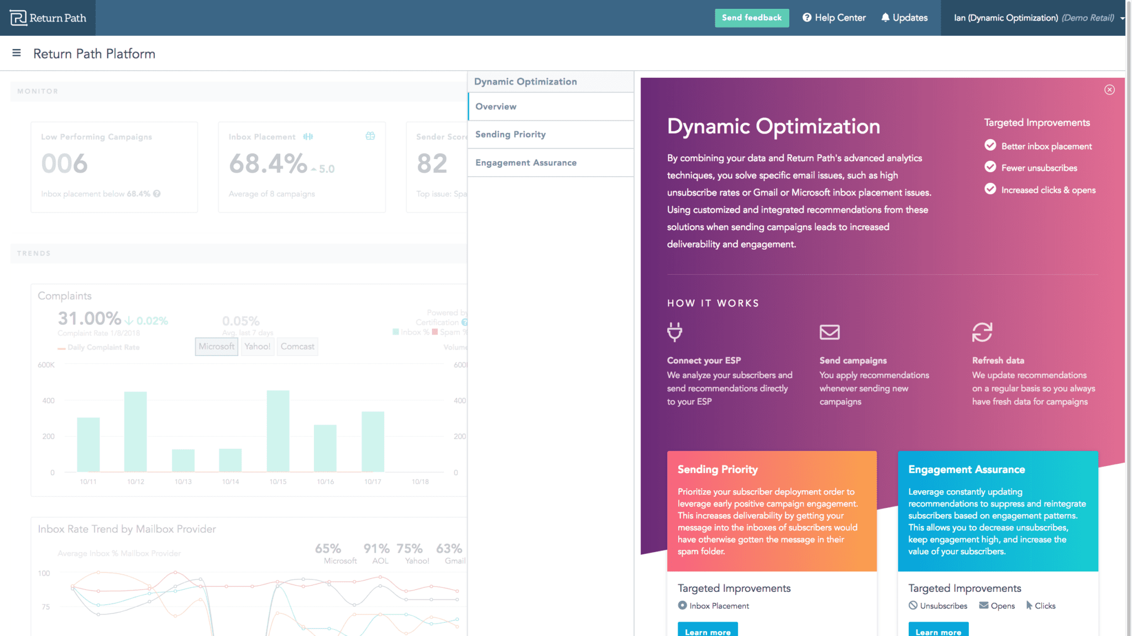
Task: Toggle the Microsoft filter in the Complaints chart
Action: pos(216,347)
